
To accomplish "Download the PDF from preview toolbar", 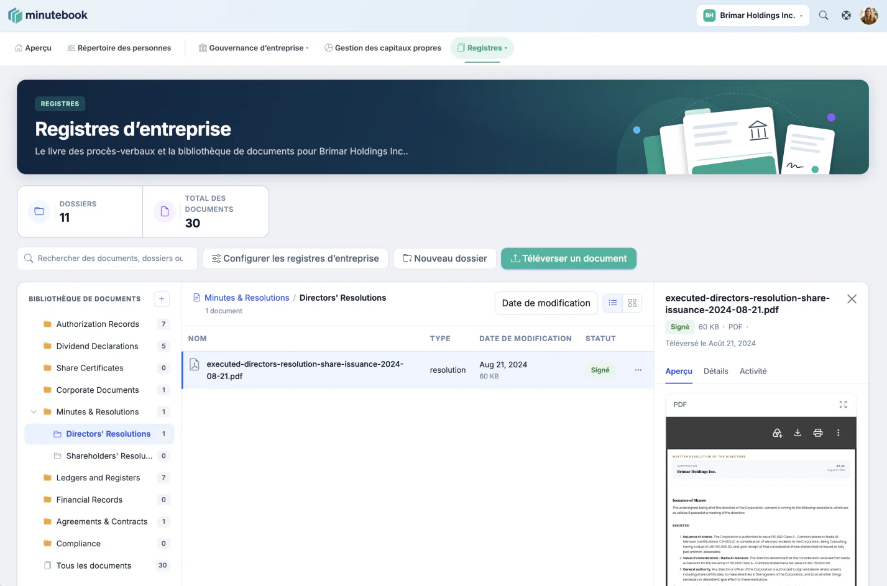I will pos(797,433).
